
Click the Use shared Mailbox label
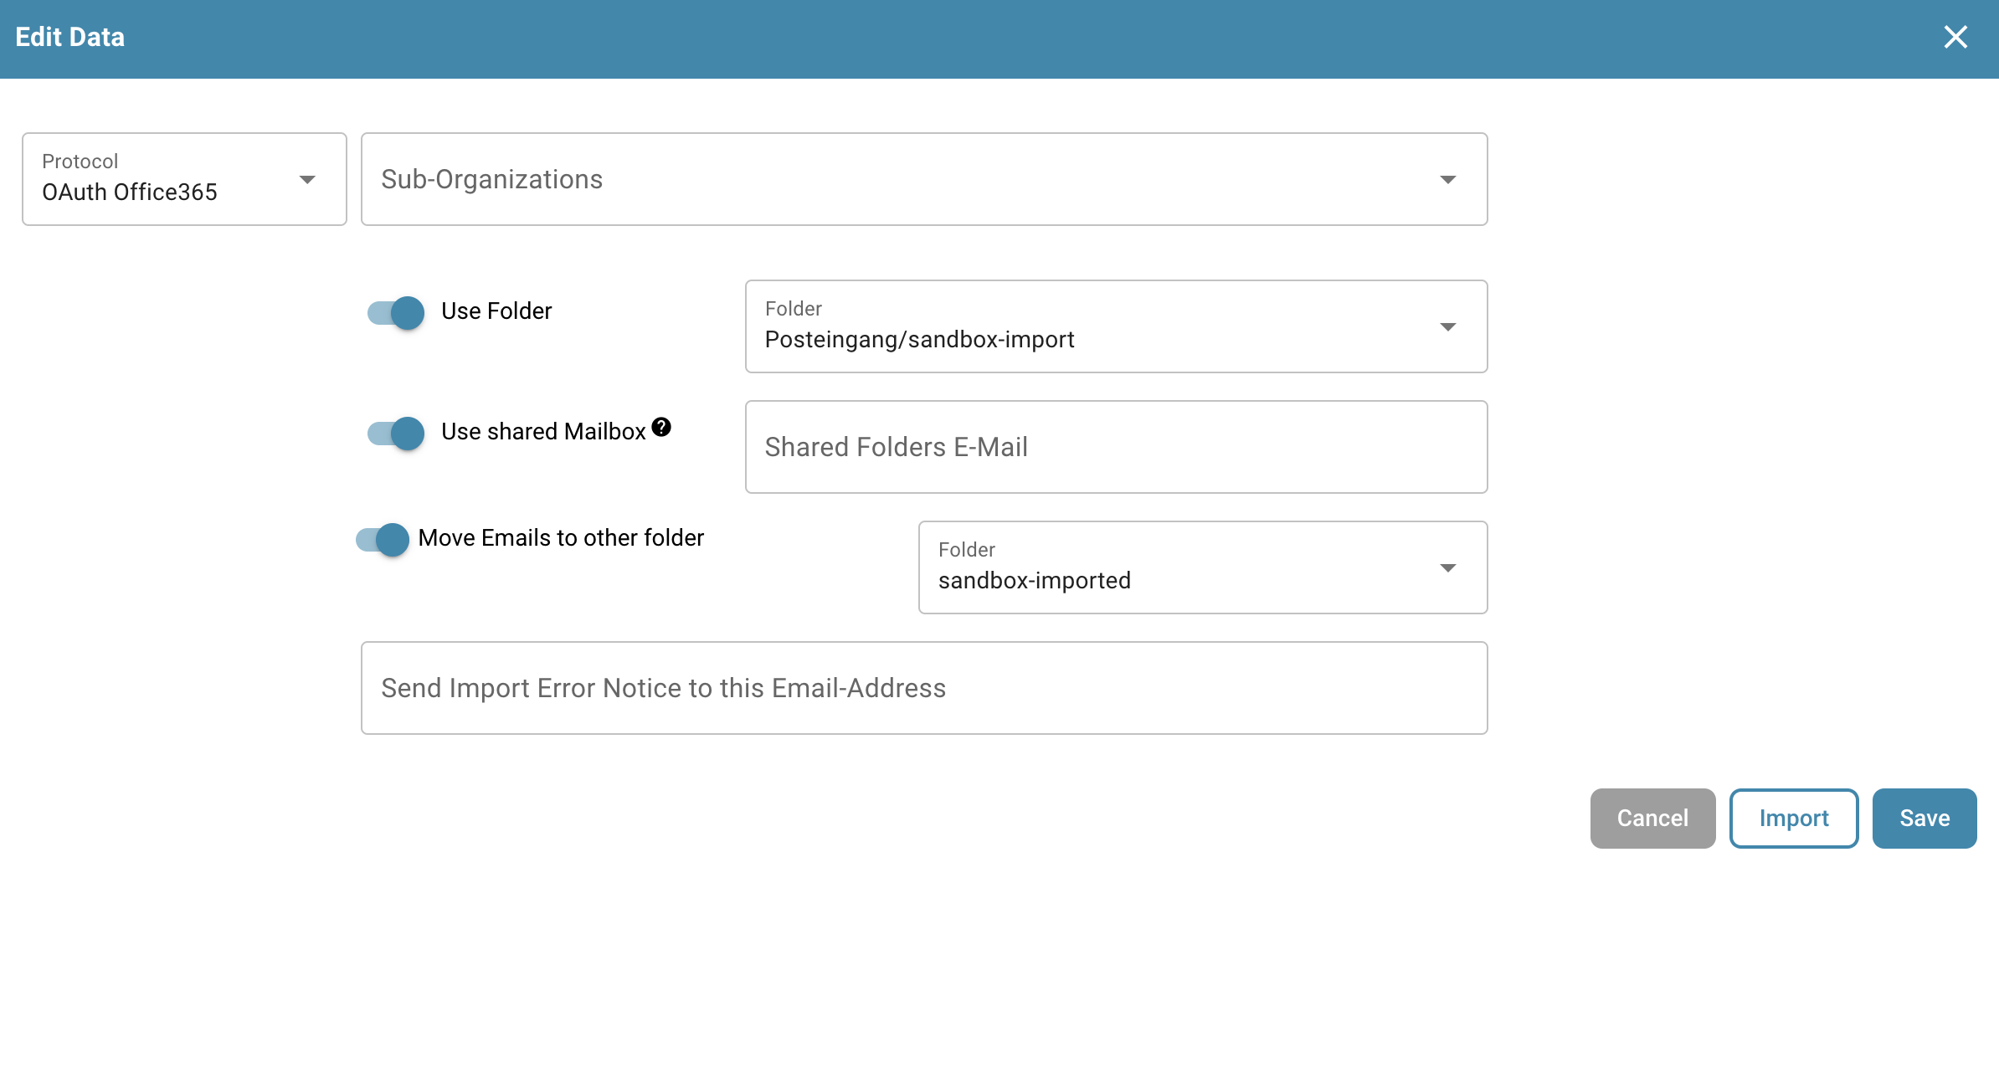coord(543,432)
